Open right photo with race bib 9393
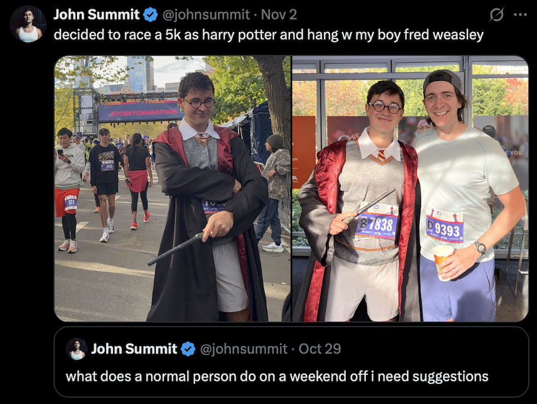The width and height of the screenshot is (537, 404). click(410, 188)
